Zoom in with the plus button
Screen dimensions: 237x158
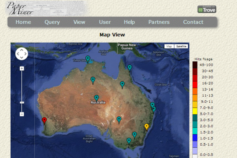tap(22, 68)
